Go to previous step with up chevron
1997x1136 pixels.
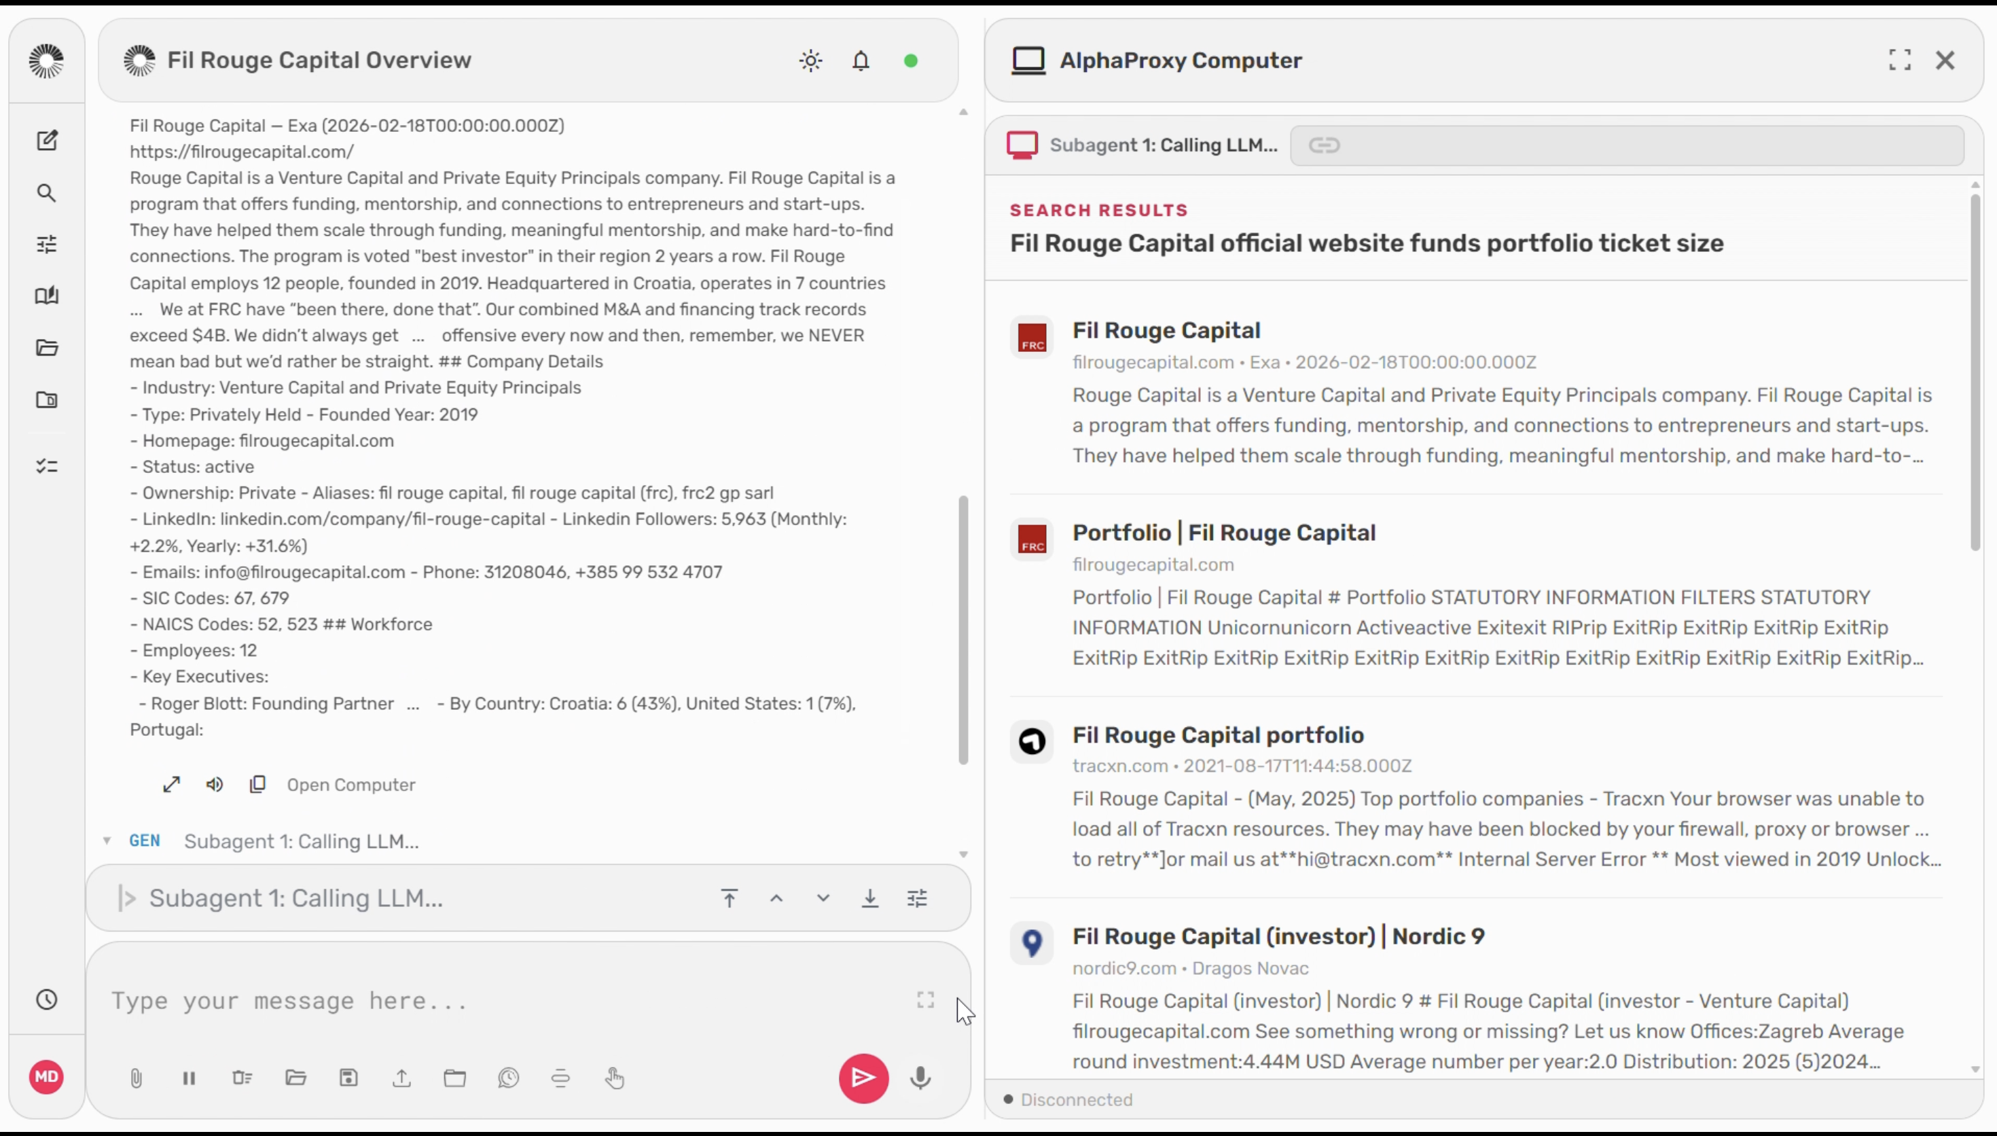tap(776, 898)
